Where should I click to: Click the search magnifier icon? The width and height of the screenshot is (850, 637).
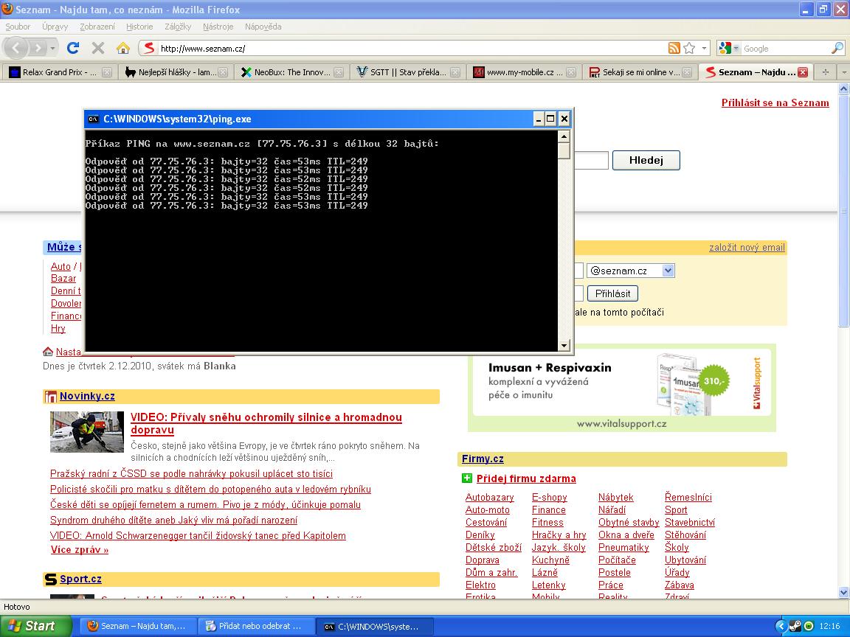click(837, 48)
